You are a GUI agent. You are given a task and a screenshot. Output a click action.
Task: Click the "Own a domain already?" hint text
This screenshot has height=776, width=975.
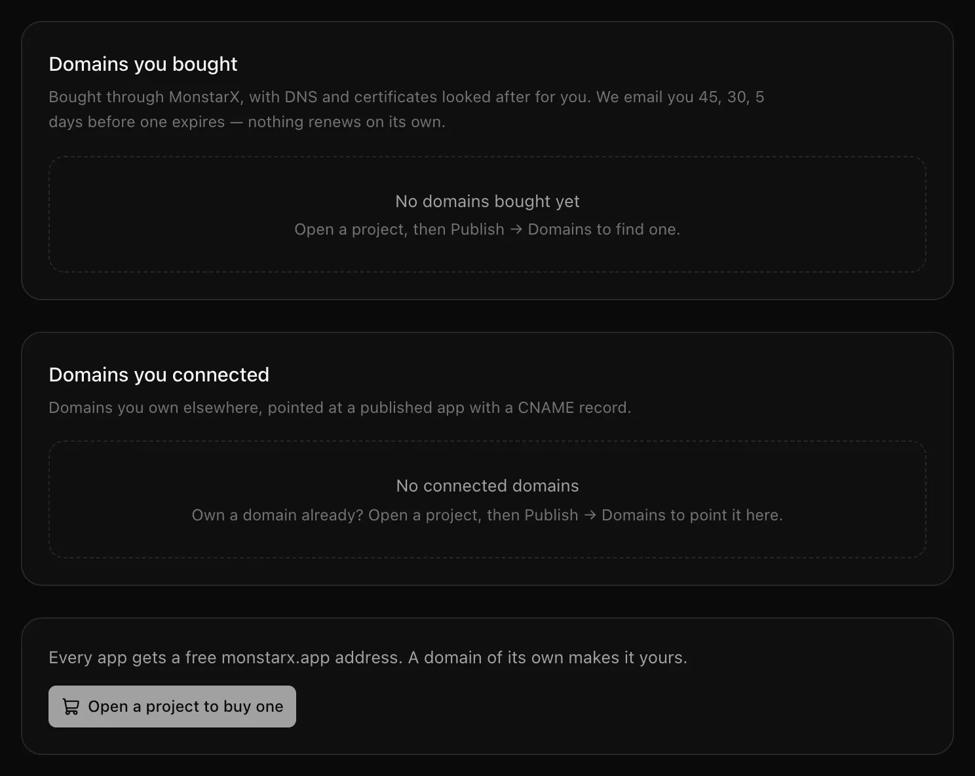[487, 515]
